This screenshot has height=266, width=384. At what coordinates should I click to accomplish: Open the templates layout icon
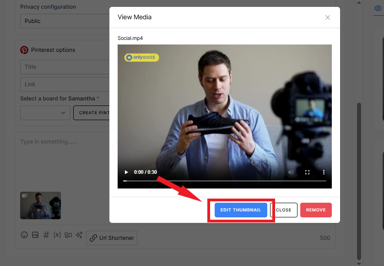(x=68, y=235)
